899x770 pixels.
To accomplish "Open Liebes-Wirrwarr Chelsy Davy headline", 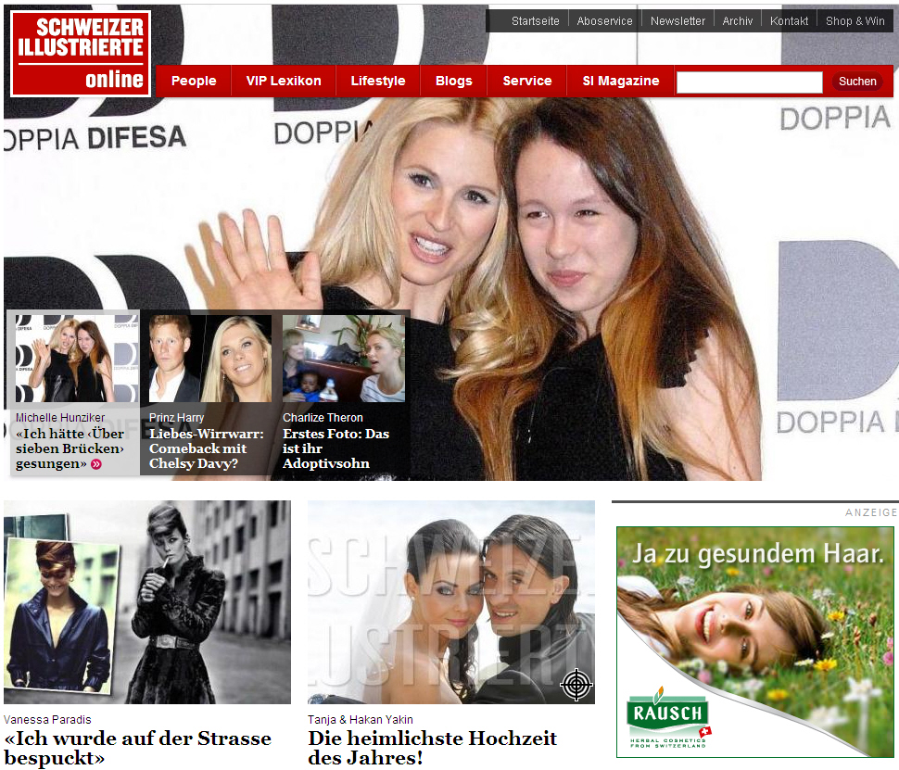I will pyautogui.click(x=207, y=448).
